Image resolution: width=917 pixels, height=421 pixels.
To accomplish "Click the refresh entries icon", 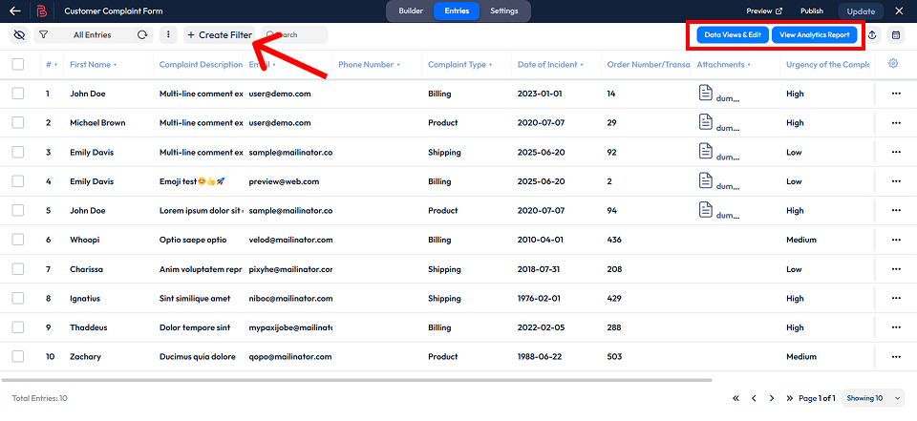I will (142, 35).
